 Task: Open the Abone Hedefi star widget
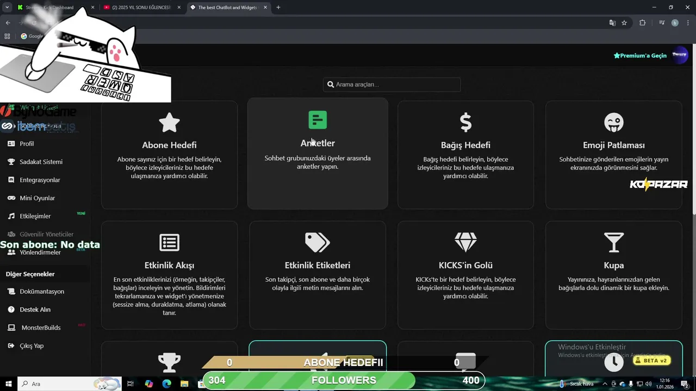coord(169,154)
